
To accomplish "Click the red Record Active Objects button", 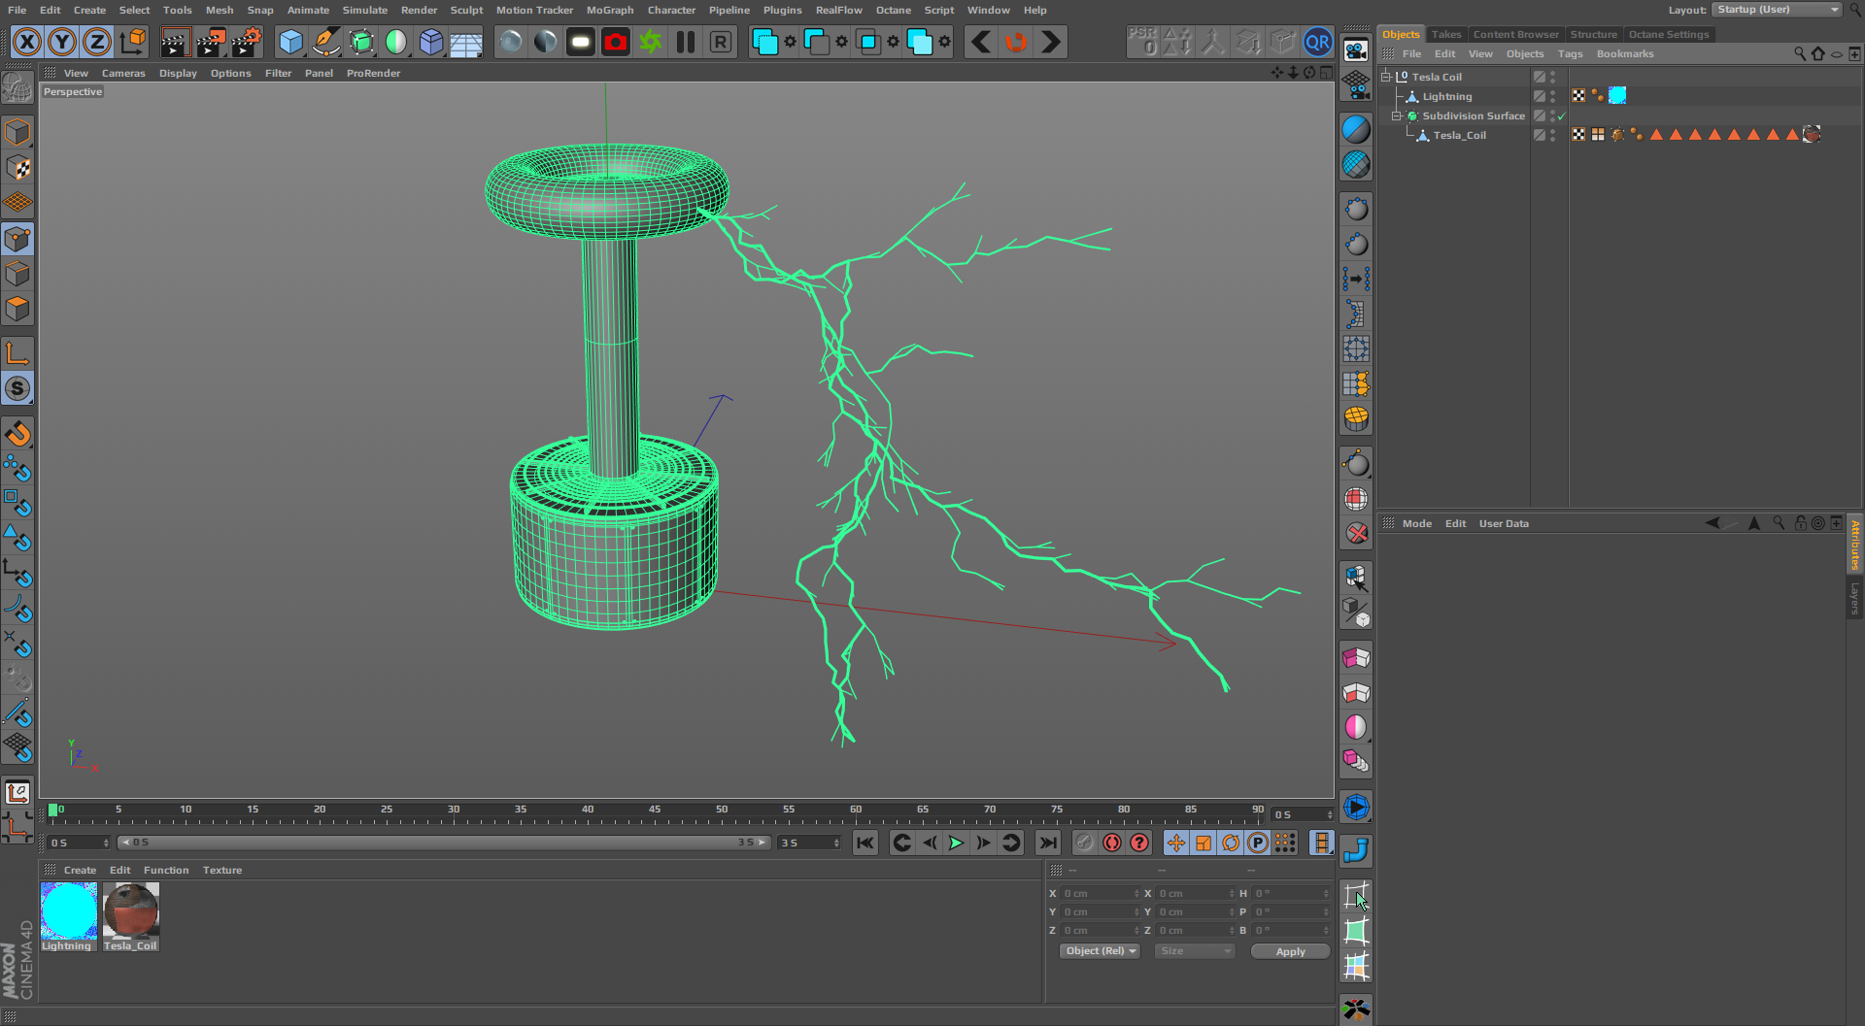I will [1112, 843].
